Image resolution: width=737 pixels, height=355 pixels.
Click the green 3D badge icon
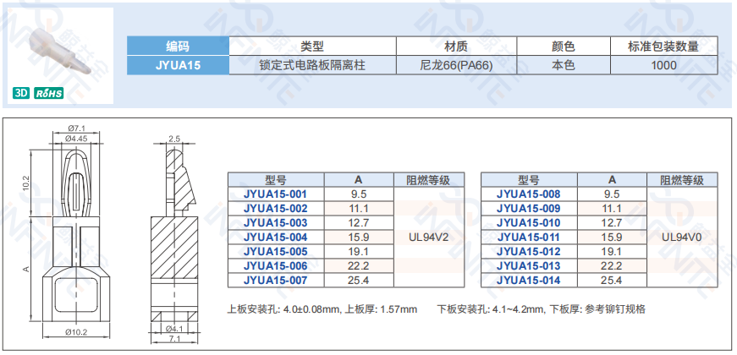22,94
